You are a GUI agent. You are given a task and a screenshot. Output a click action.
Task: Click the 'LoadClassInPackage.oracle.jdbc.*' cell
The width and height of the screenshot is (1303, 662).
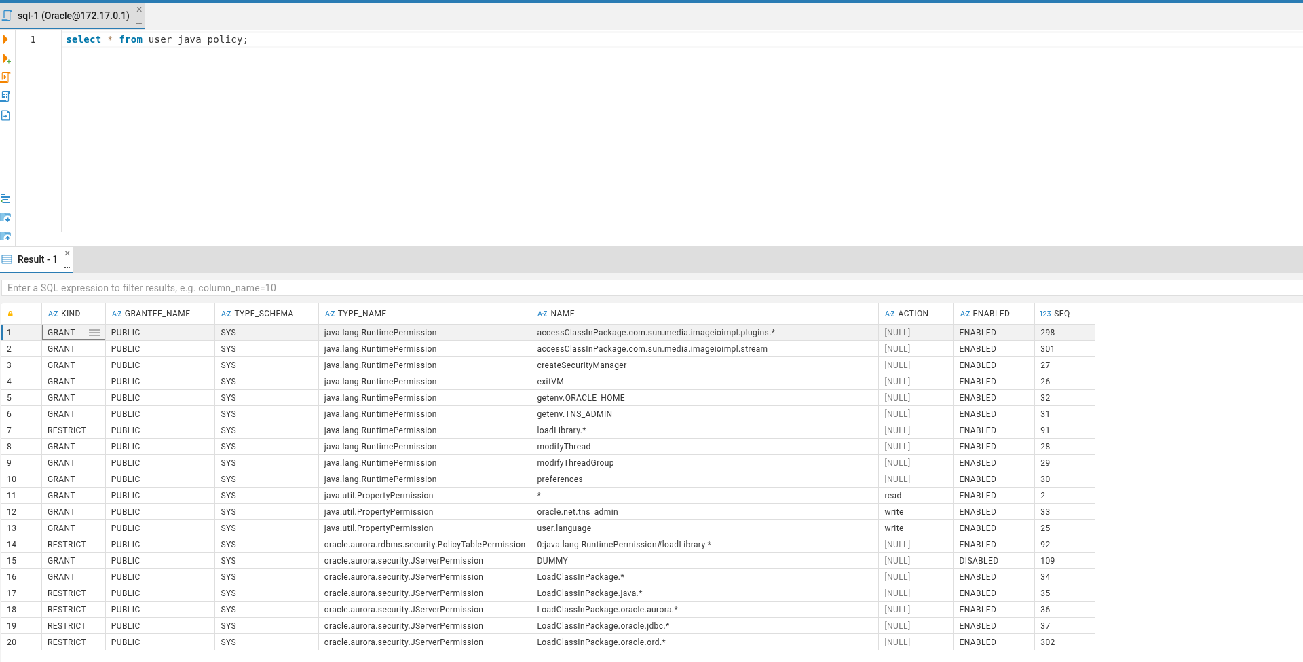[x=705, y=626]
